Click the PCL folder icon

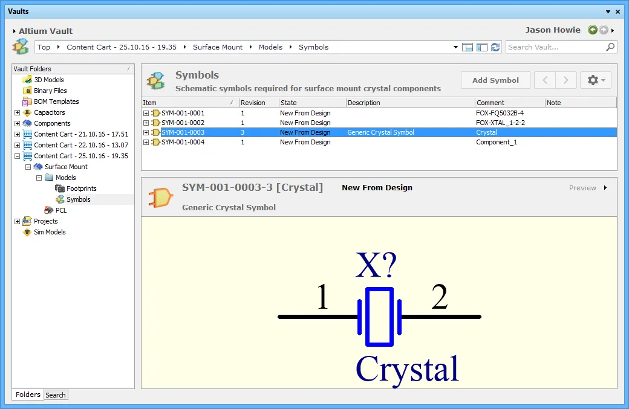coord(49,210)
